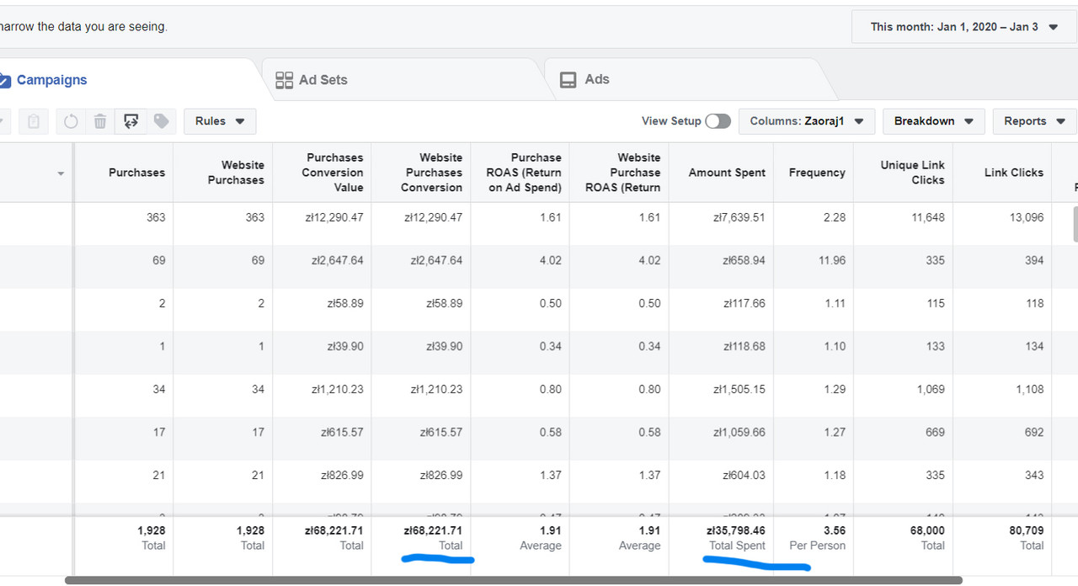
Task: Click the sort arrow in first column header
Action: point(61,174)
